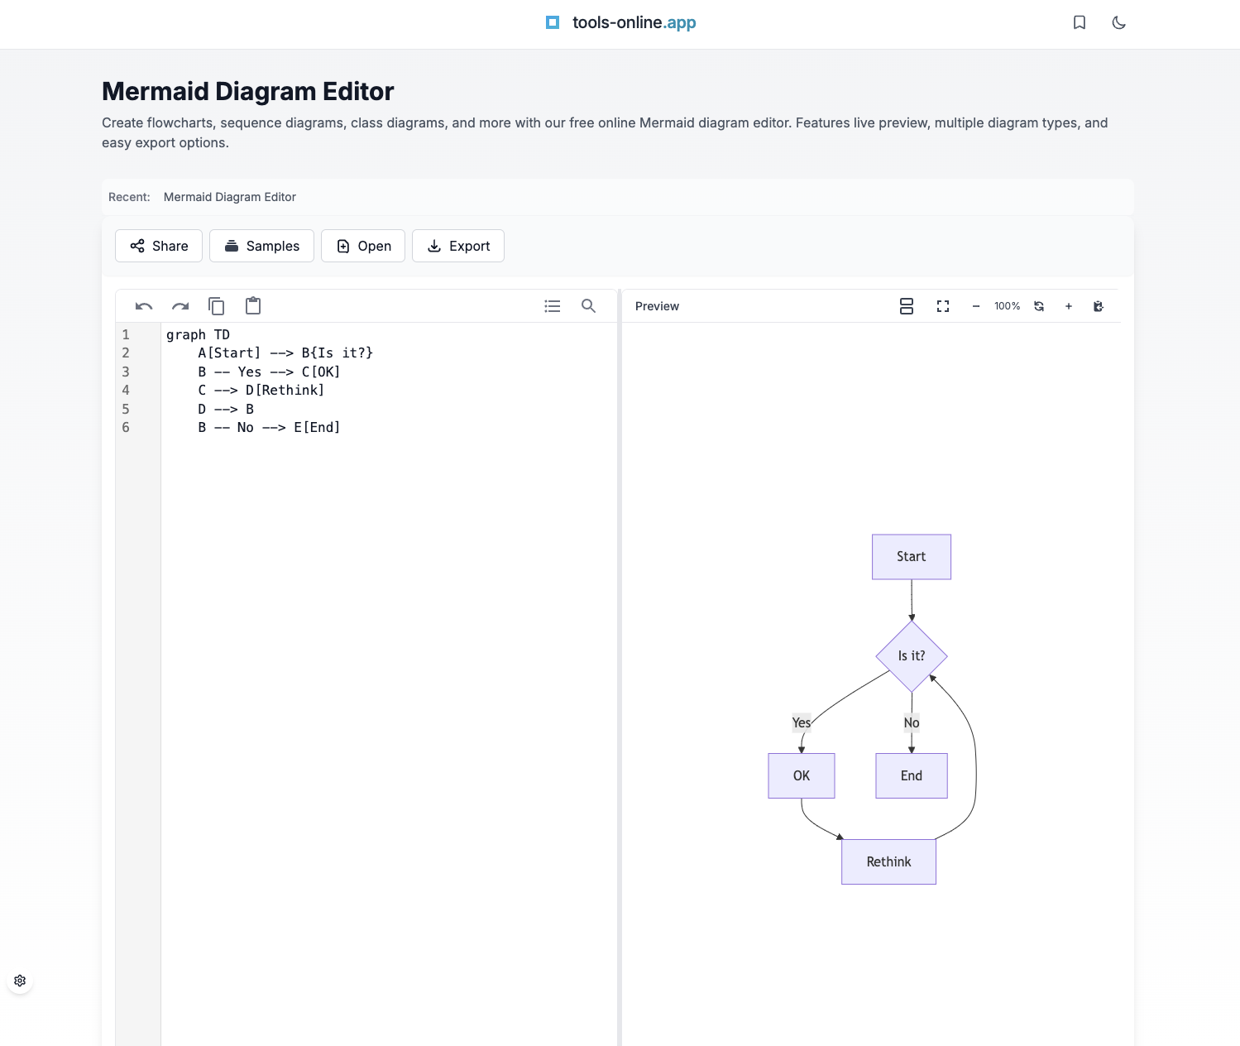
Task: Click the Mermaid Diagram Editor heading
Action: point(247,91)
